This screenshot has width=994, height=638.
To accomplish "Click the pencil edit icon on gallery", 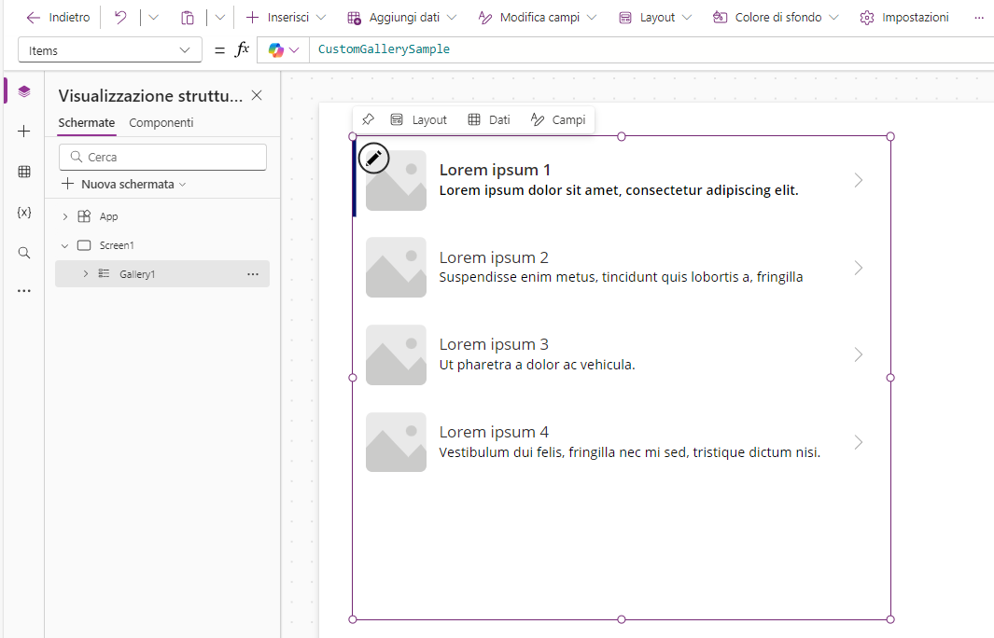I will point(373,158).
